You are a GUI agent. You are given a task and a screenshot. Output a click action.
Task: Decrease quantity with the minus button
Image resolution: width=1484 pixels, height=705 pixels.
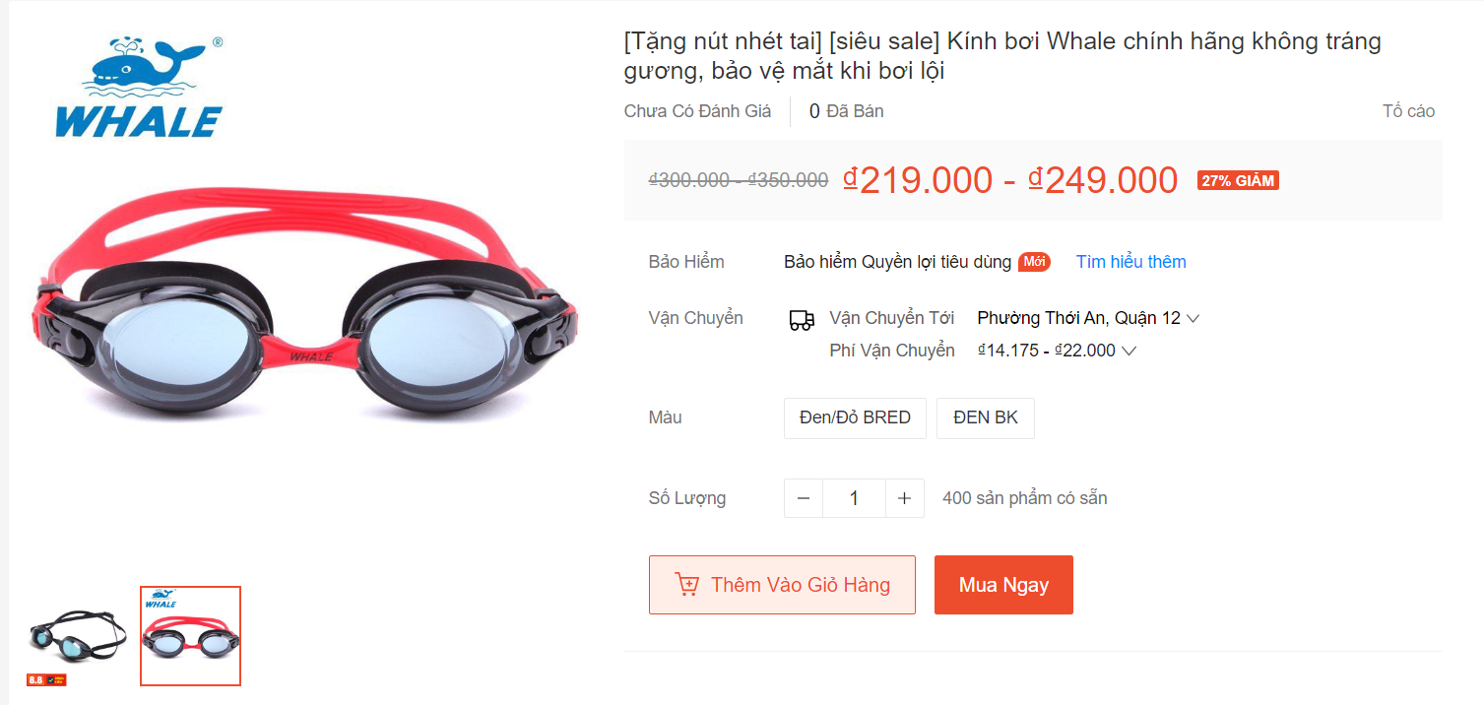coord(804,498)
